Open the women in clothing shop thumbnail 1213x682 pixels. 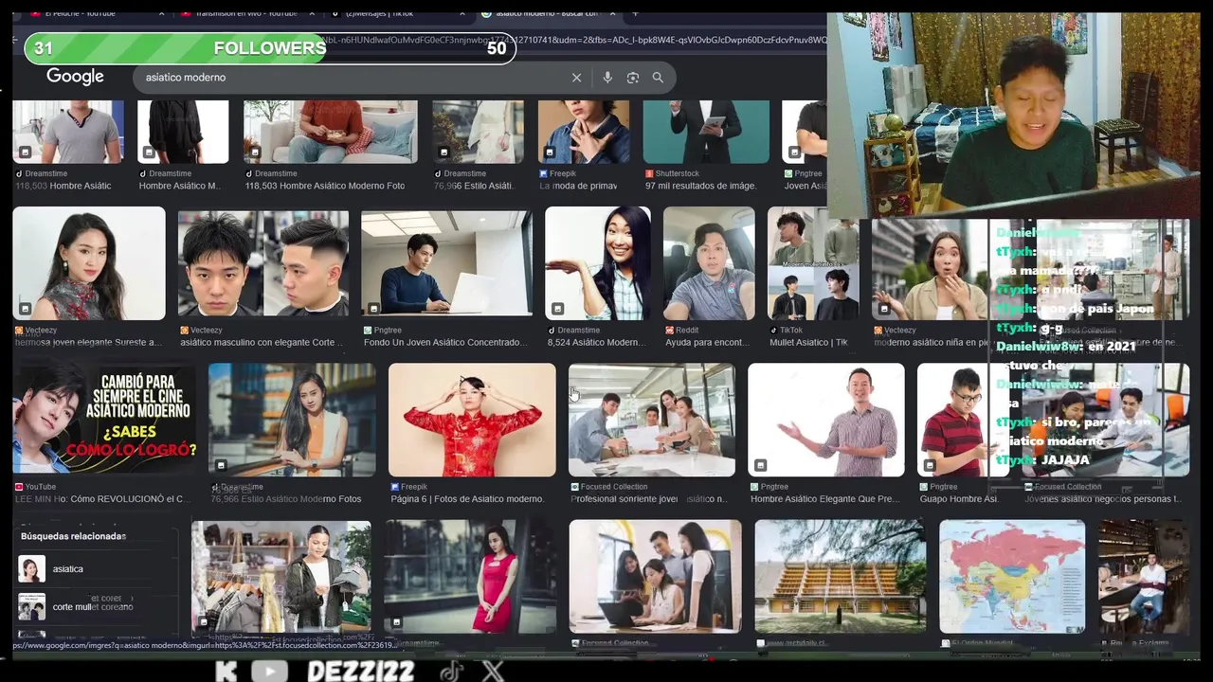281,576
